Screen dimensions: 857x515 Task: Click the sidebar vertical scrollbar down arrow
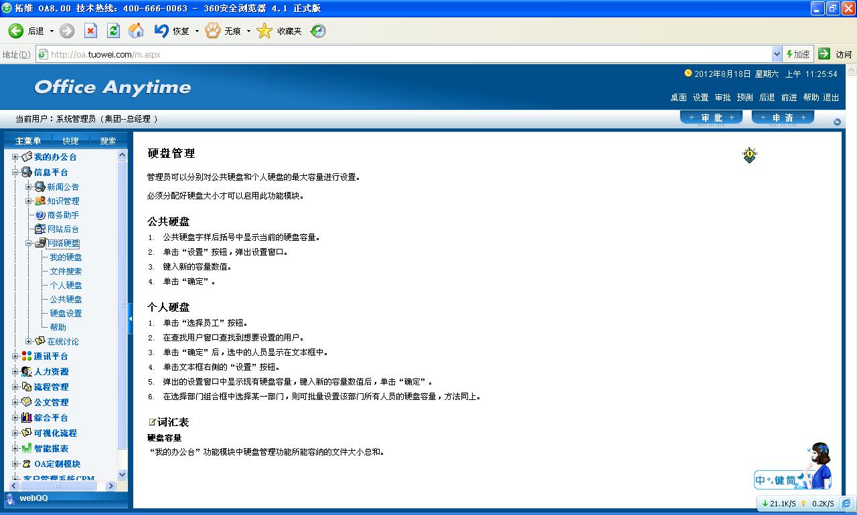(122, 474)
